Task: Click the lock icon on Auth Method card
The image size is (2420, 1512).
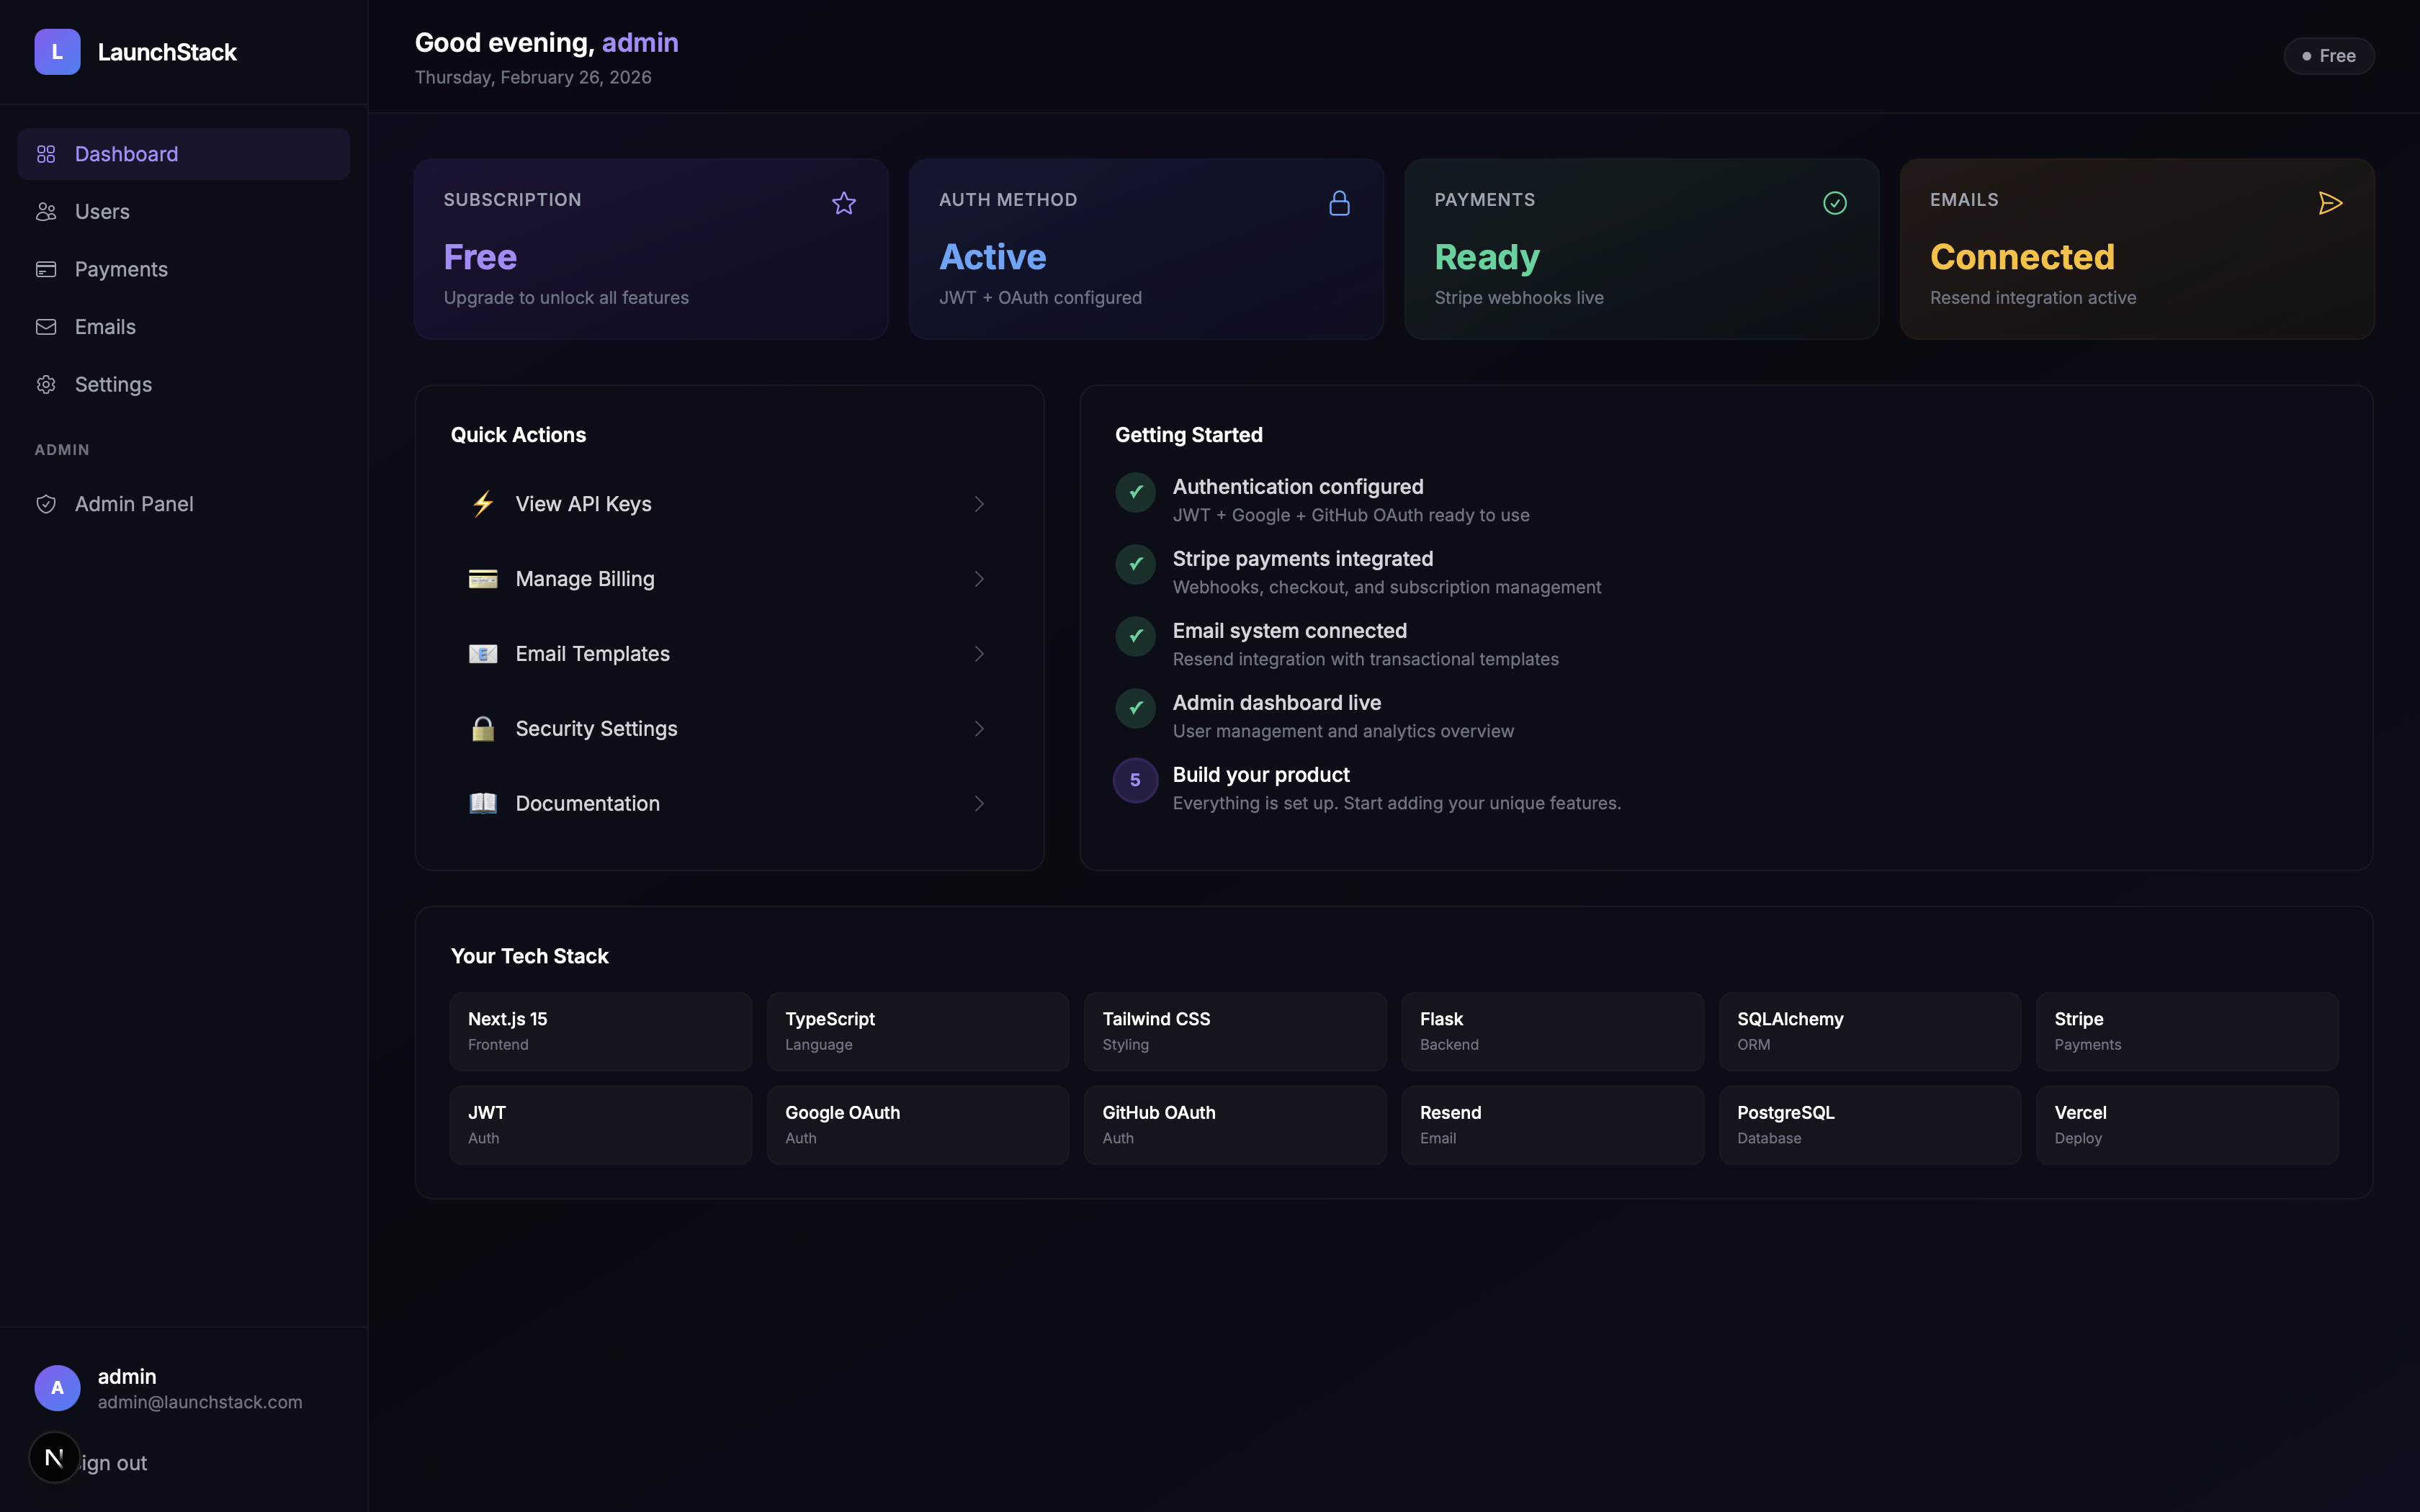Action: 1339,203
